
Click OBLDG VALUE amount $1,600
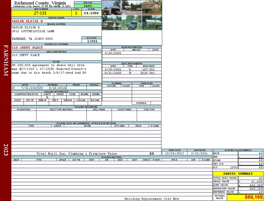(x=257, y=182)
